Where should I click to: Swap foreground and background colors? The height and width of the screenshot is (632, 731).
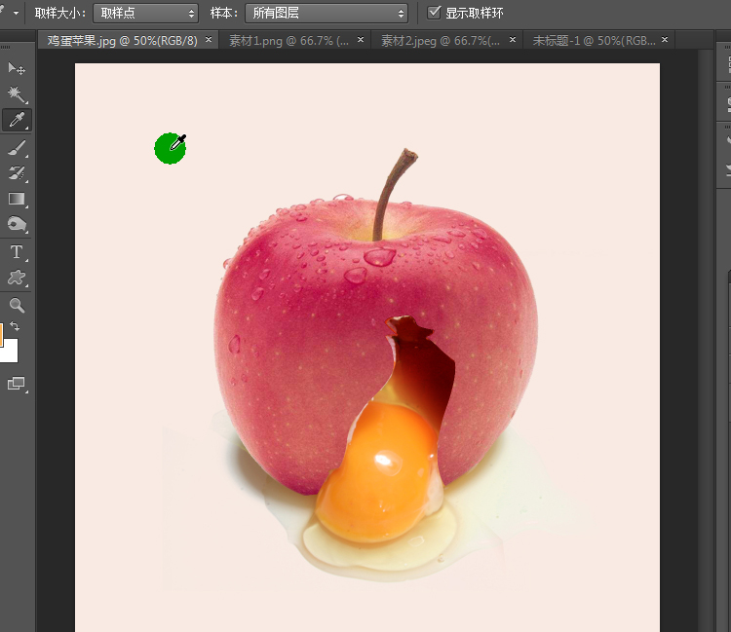point(15,326)
